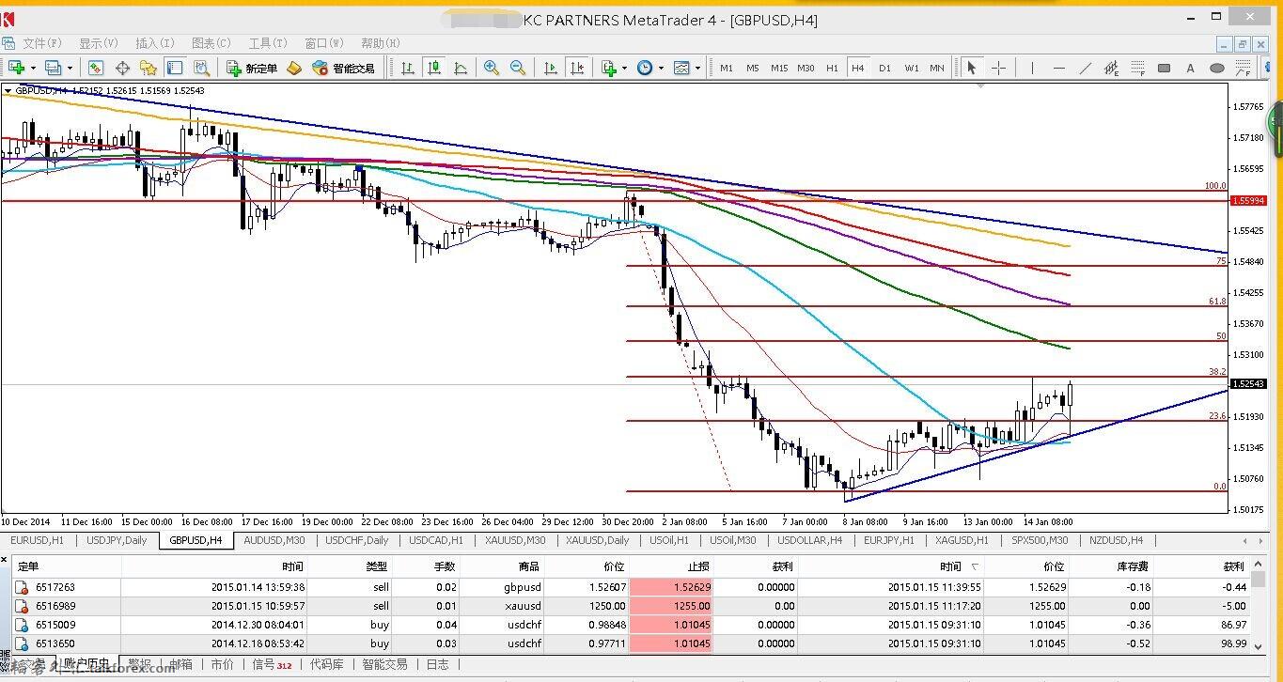The height and width of the screenshot is (682, 1283).
Task: Open the MetaEditor book icon
Action: tap(294, 68)
